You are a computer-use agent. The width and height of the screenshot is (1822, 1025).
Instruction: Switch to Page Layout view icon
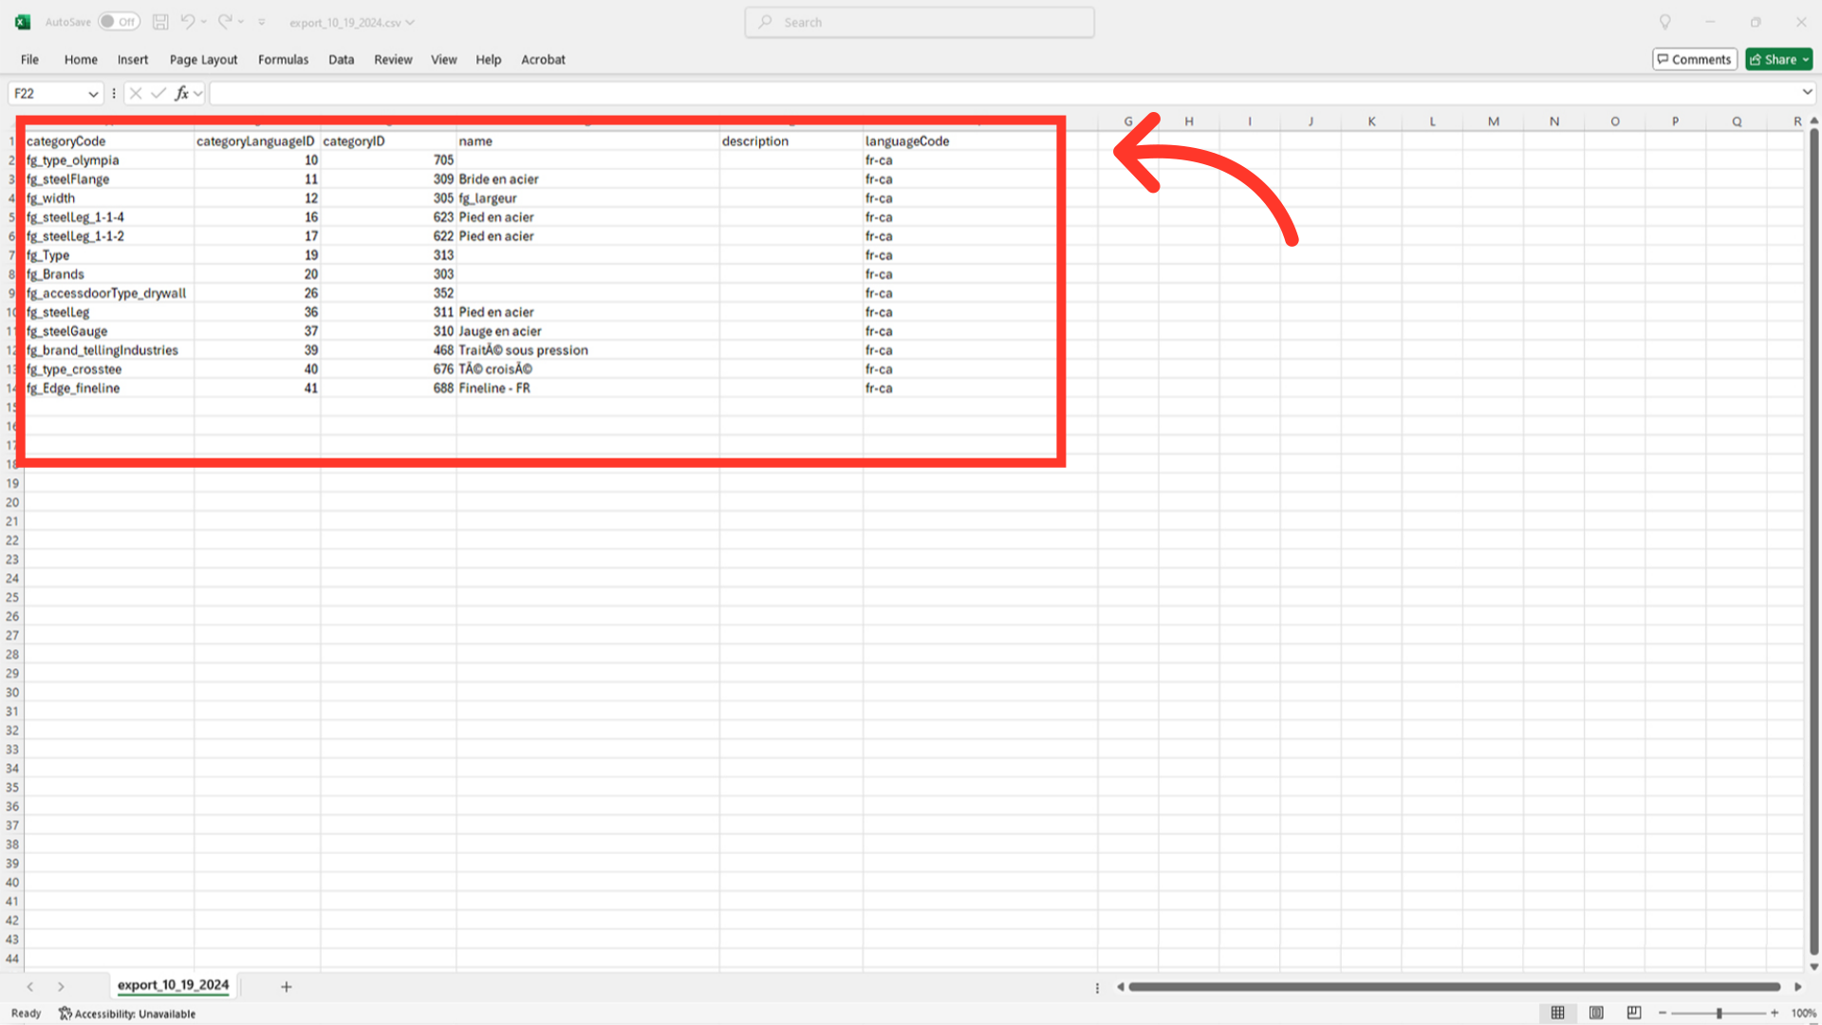point(1596,1013)
